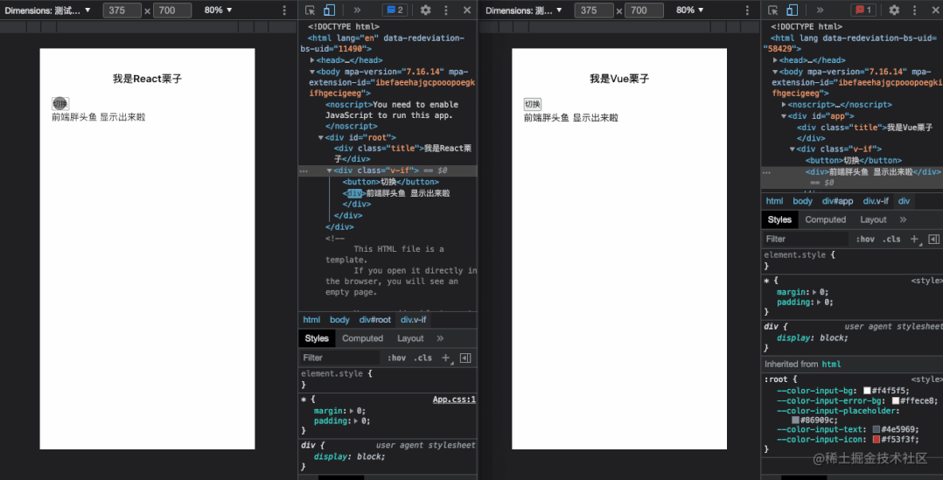Open color swatch for #f53f3f
The width and height of the screenshot is (943, 480).
click(x=877, y=439)
